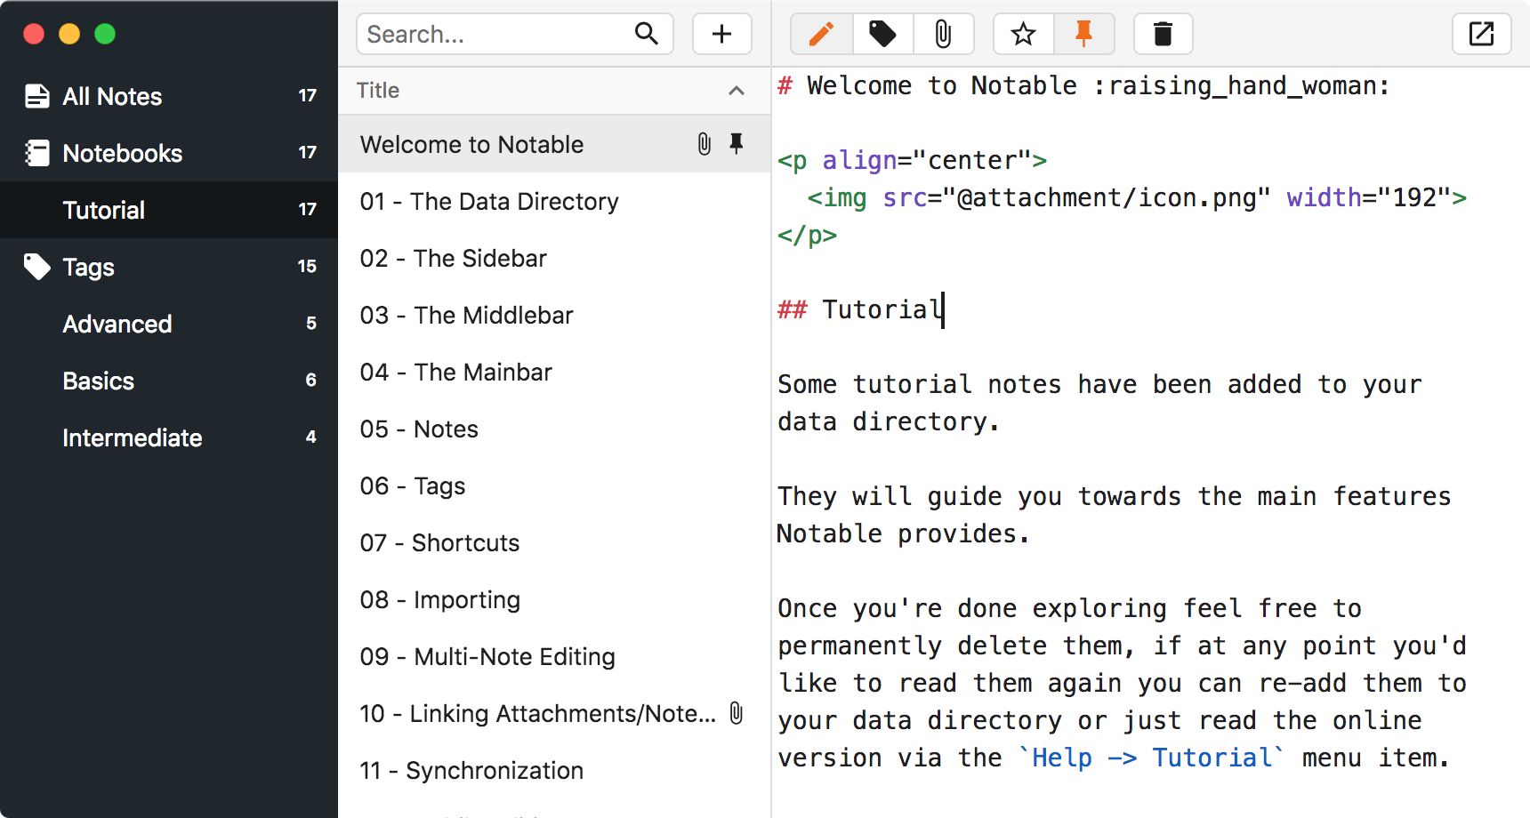Screen dimensions: 1530x818
Task: Click the Tags count 15
Action: [307, 267]
